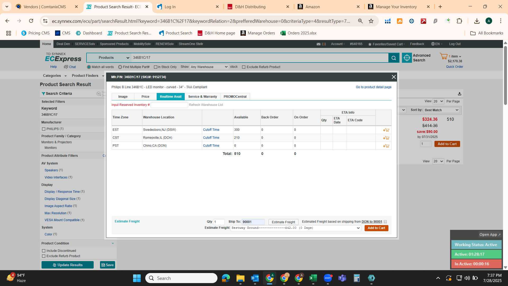Select Match all words radio button

click(89, 67)
